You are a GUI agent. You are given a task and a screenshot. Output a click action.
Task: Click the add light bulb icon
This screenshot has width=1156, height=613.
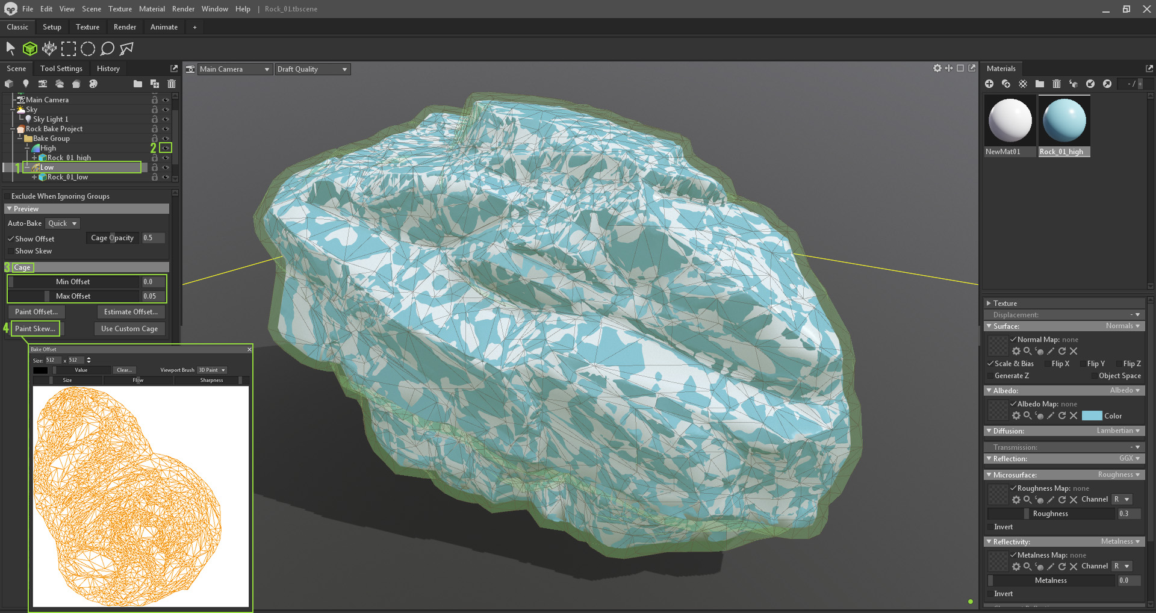[26, 84]
